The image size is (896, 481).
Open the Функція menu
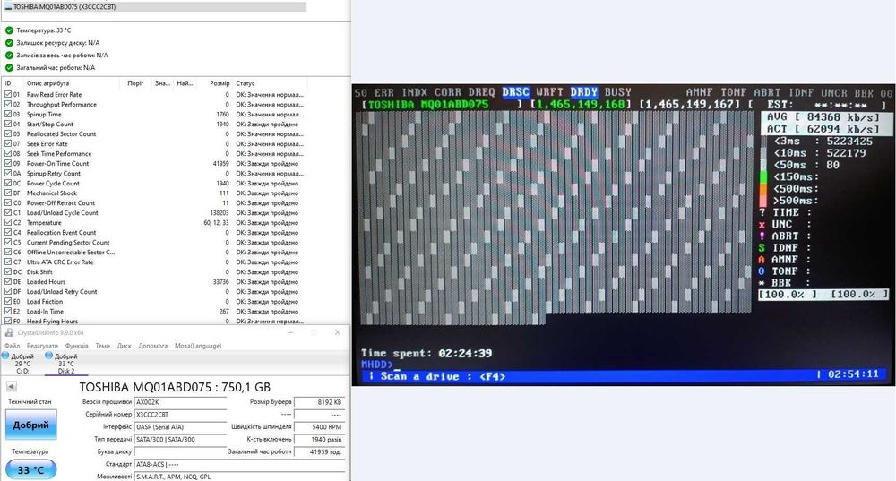[76, 346]
